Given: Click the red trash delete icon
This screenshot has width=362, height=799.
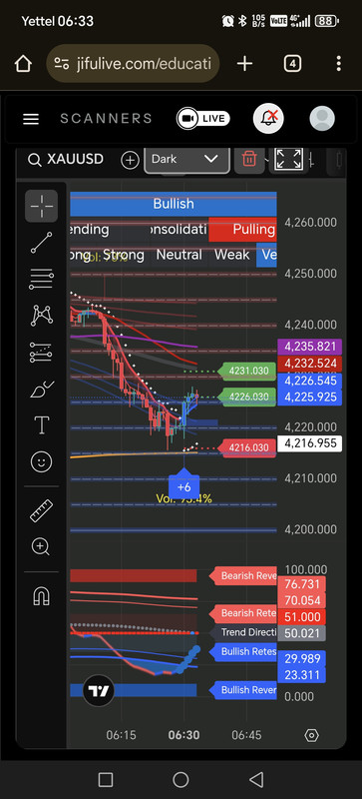Looking at the screenshot, I should 249,159.
